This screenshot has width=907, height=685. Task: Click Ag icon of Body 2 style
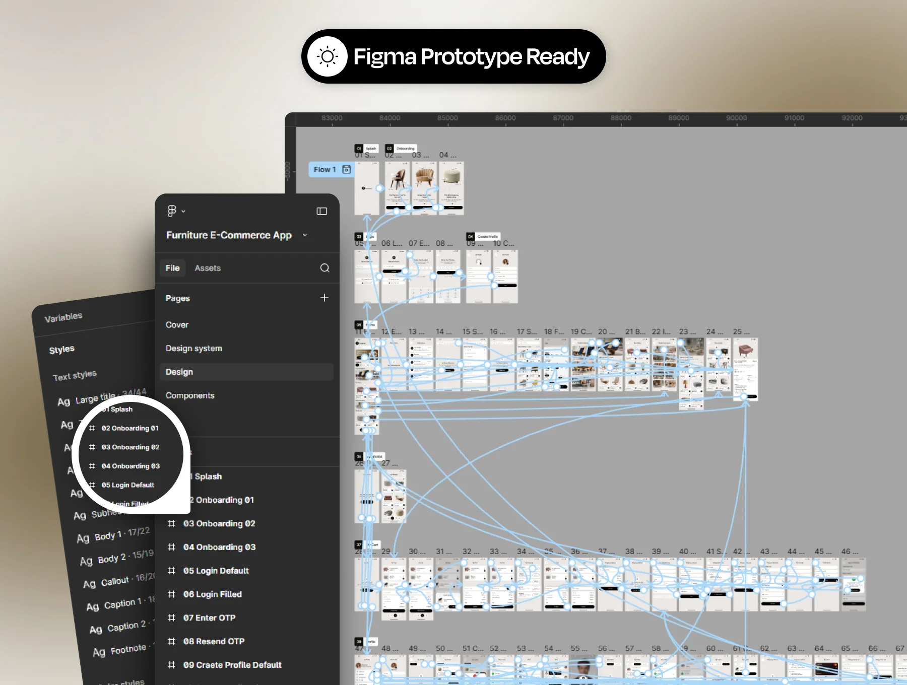point(86,561)
